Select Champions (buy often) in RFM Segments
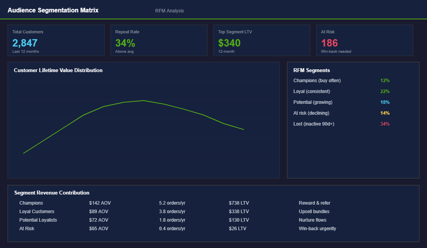 [317, 81]
